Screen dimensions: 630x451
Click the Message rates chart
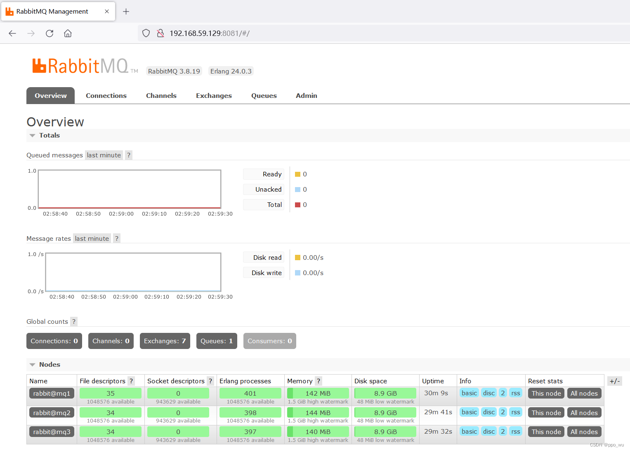(133, 273)
